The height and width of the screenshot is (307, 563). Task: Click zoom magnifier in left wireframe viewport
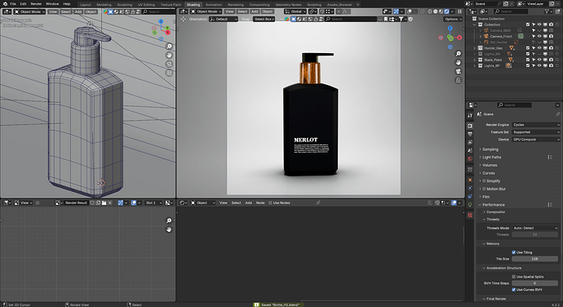coord(169,47)
